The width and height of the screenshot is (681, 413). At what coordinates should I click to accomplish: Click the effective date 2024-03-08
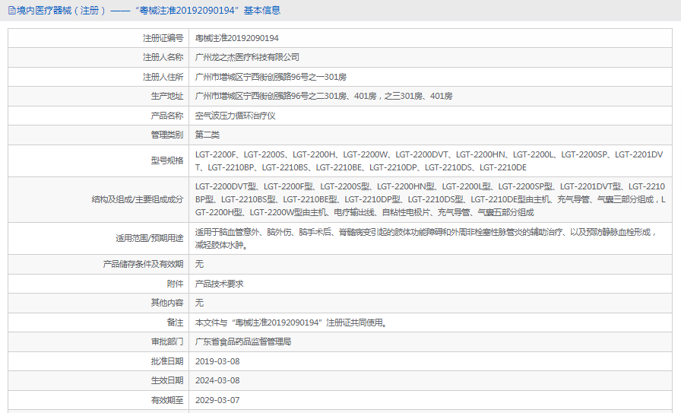217,380
